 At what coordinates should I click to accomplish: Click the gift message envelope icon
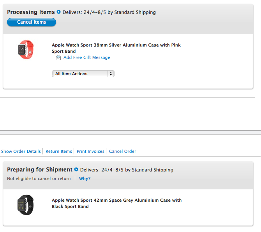58,57
